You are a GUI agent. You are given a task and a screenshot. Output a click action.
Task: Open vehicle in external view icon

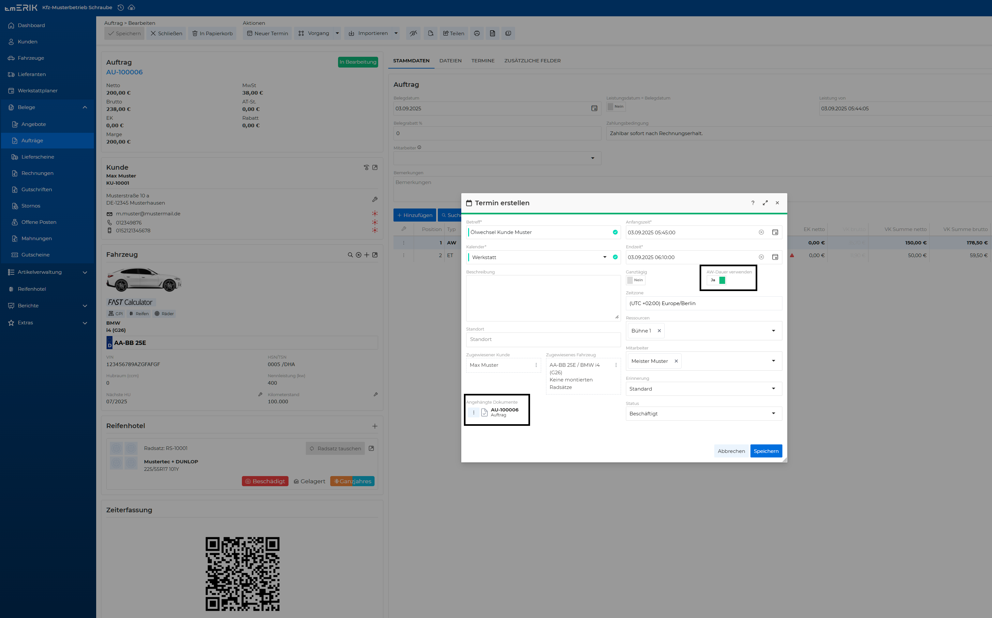[375, 255]
